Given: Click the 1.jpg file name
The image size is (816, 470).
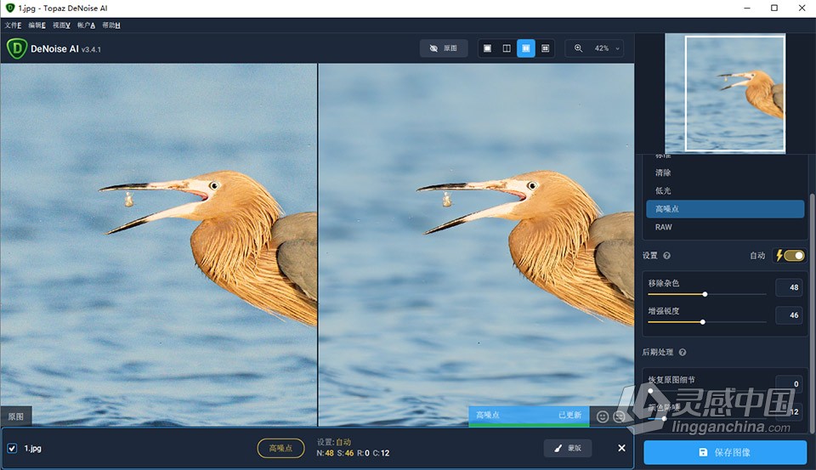Looking at the screenshot, I should pyautogui.click(x=33, y=448).
